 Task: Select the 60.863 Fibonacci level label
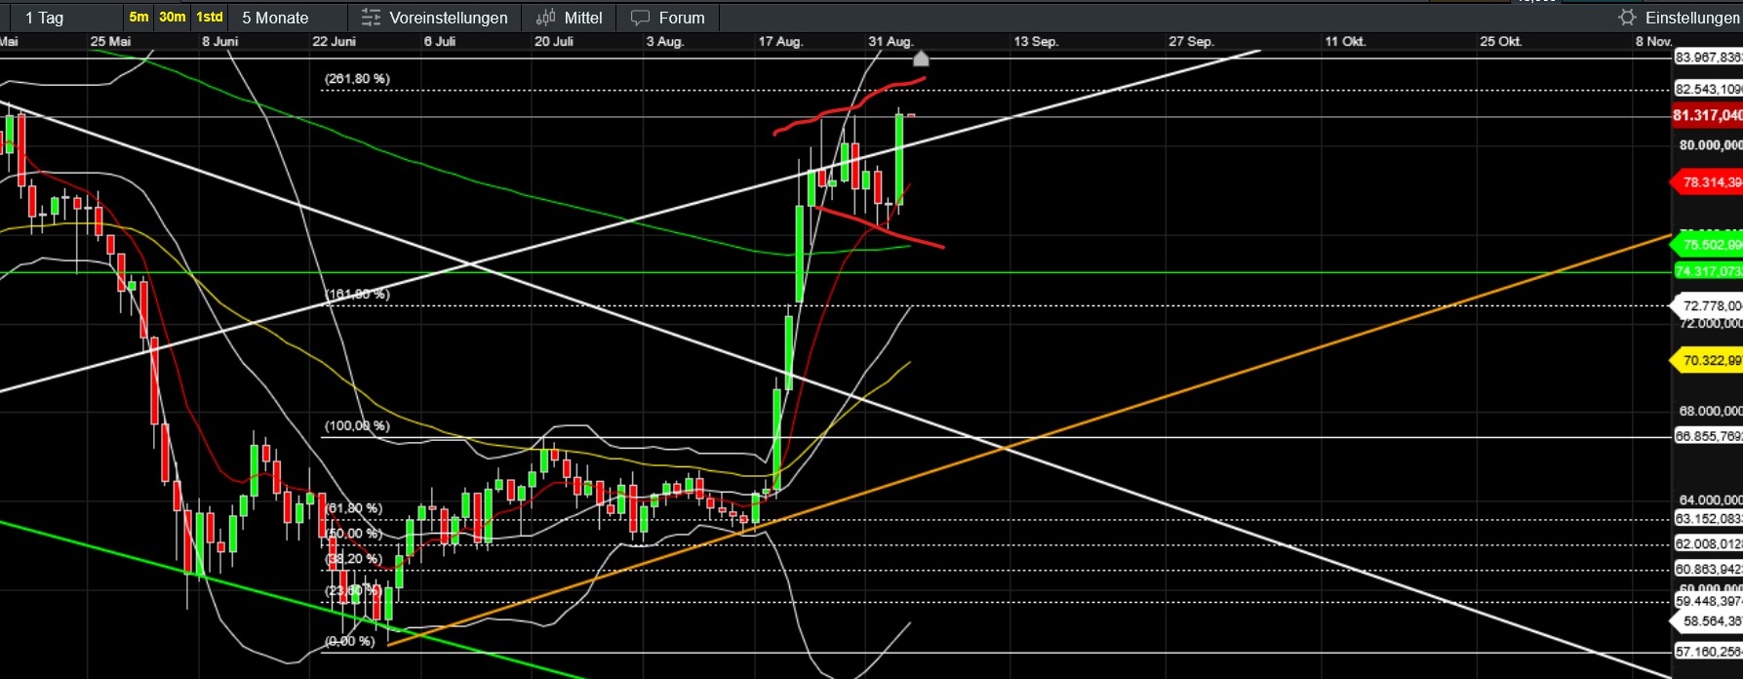(x=1708, y=569)
